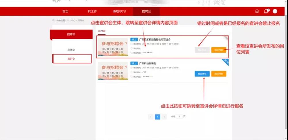
Task: Select the 招聘会 tab in the top nav
Action: click(x=146, y=11)
